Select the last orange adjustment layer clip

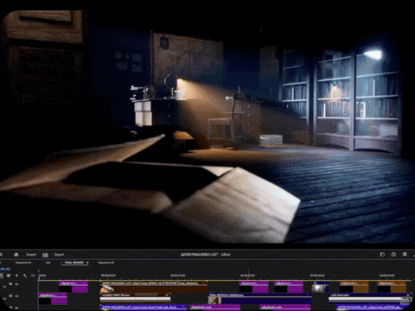[392, 287]
